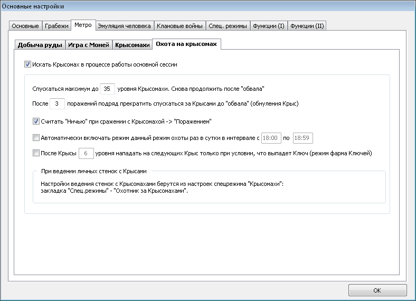
Task: Switch to the Основные tab
Action: tap(25, 26)
